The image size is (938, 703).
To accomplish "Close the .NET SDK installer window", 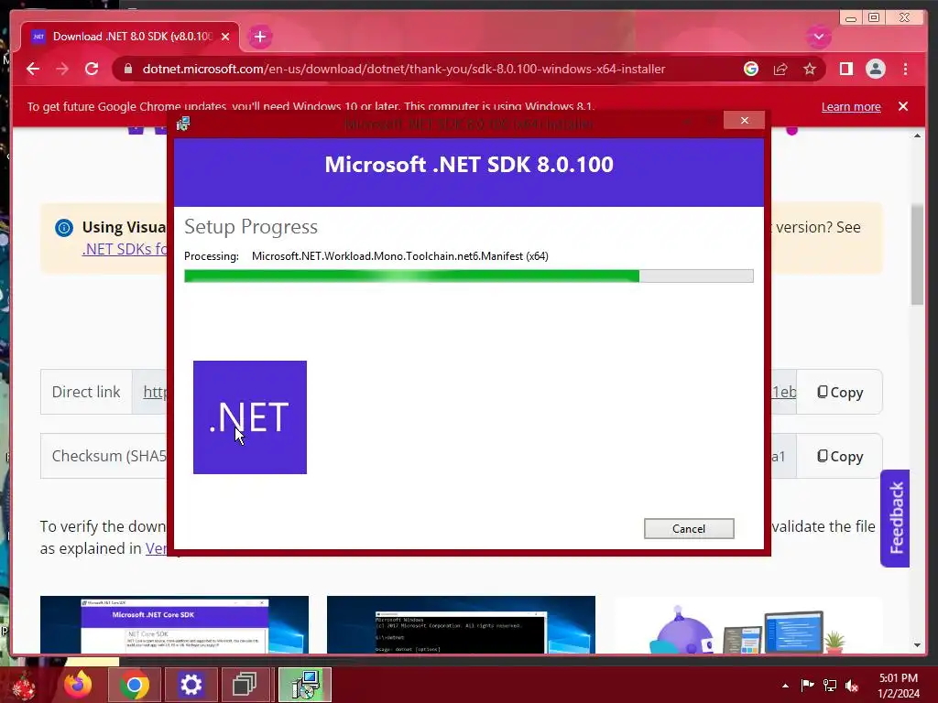I will click(x=744, y=120).
